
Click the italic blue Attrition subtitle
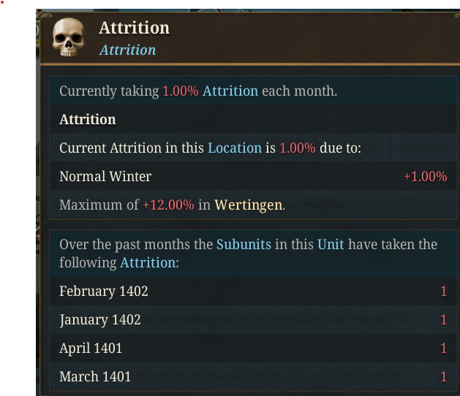click(127, 50)
